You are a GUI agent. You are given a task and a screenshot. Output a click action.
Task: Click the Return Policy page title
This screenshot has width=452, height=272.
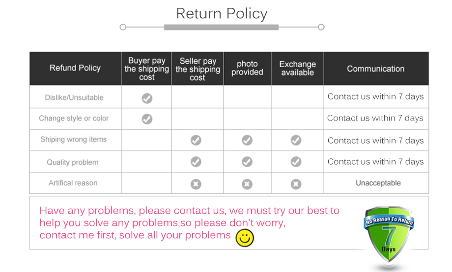coord(222,13)
